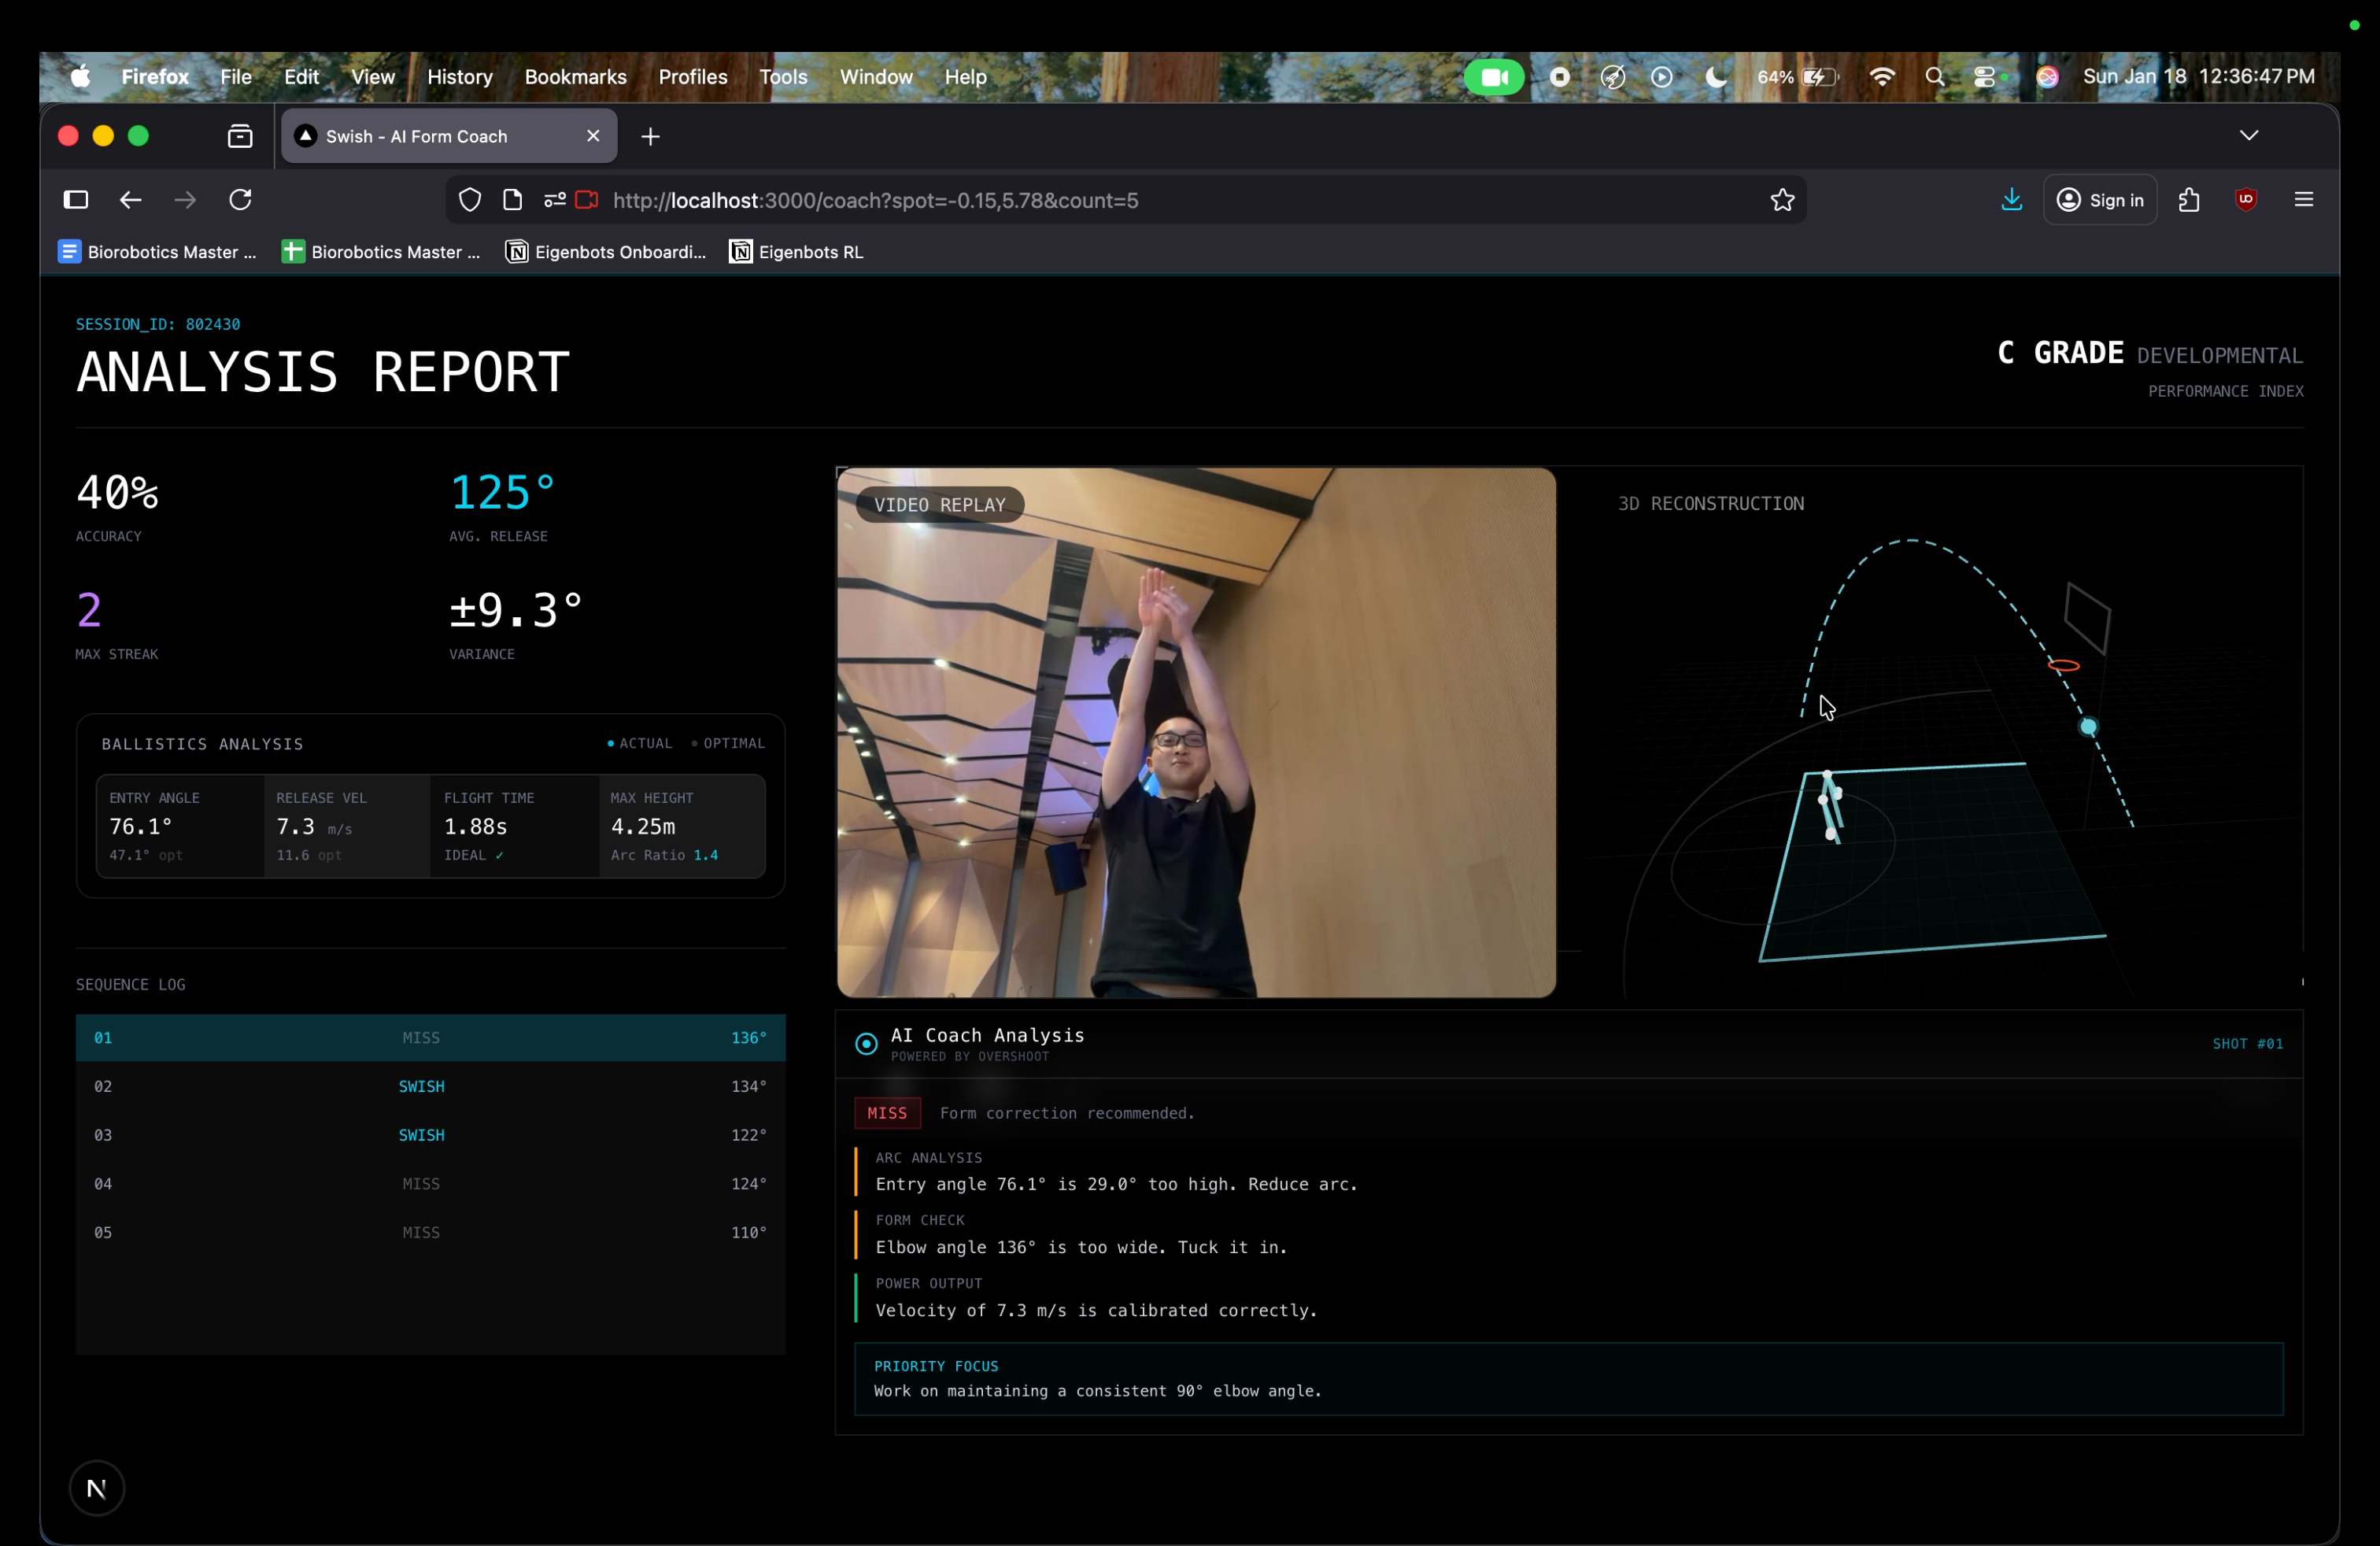Click the tracking protection shield icon
The width and height of the screenshot is (2380, 1546).
click(470, 200)
